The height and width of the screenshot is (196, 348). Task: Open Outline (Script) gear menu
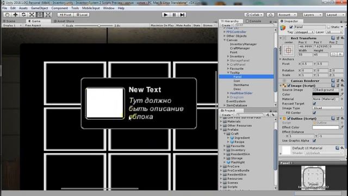[x=343, y=119]
